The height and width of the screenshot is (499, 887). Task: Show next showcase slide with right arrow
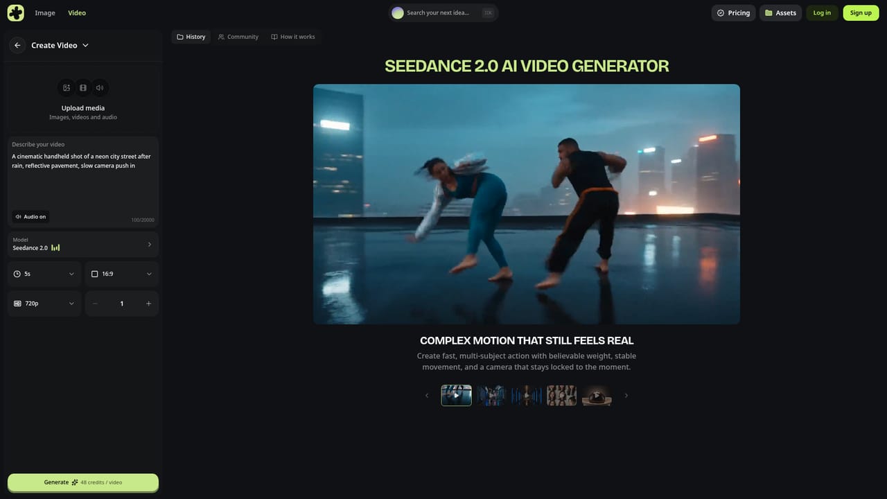[626, 396]
